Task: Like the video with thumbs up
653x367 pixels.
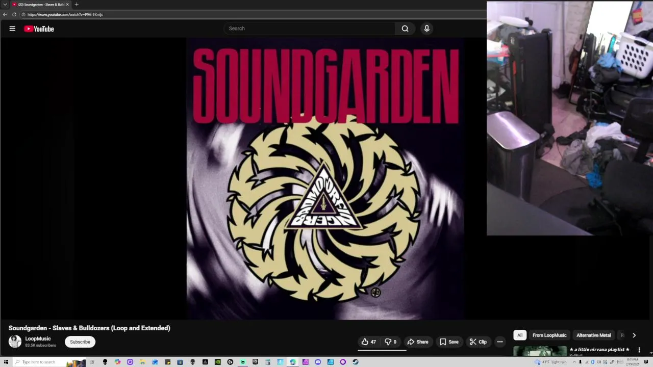Action: (x=369, y=342)
